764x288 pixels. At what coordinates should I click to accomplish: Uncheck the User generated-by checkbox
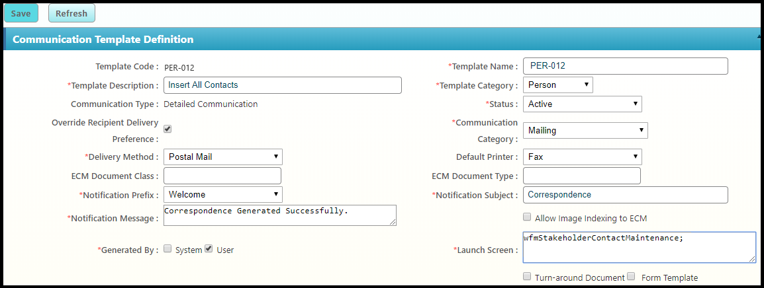coord(209,249)
